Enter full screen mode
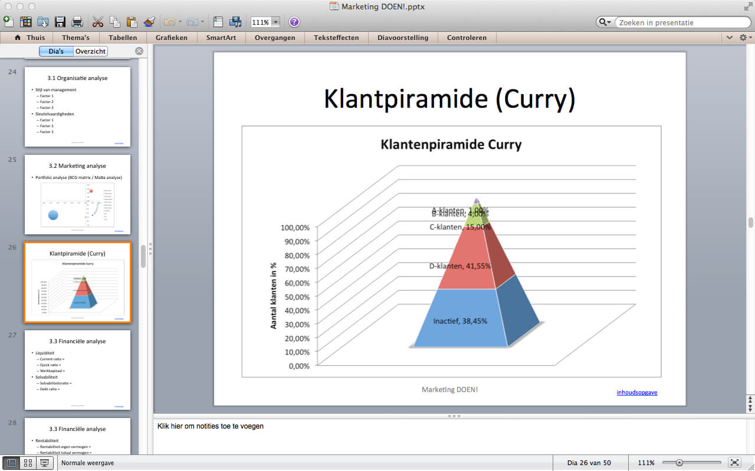This screenshot has height=471, width=755. [748, 6]
